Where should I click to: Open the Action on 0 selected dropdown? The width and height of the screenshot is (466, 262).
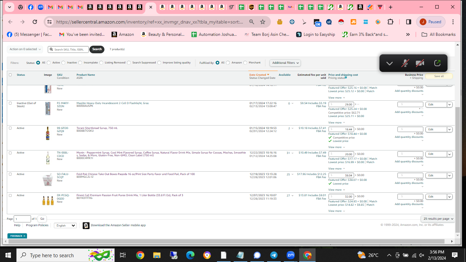pyautogui.click(x=25, y=49)
